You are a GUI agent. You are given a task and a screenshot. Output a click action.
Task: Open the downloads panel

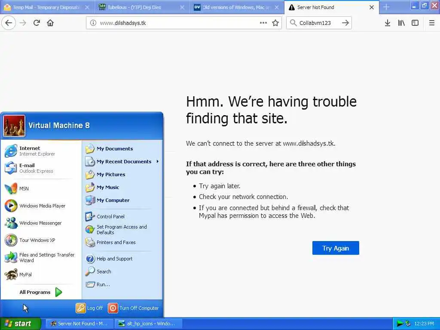[387, 23]
